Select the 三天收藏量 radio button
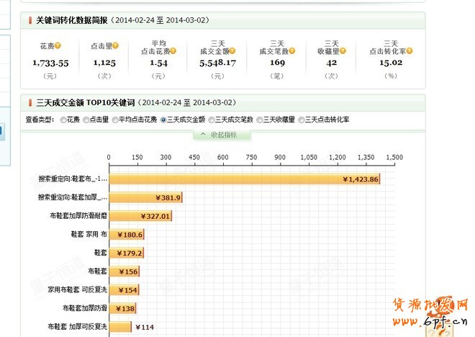 (x=259, y=120)
